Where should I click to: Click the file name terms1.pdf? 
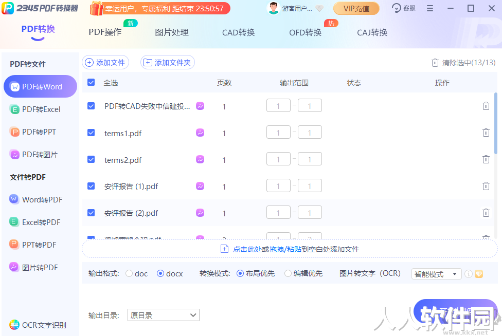coord(123,133)
